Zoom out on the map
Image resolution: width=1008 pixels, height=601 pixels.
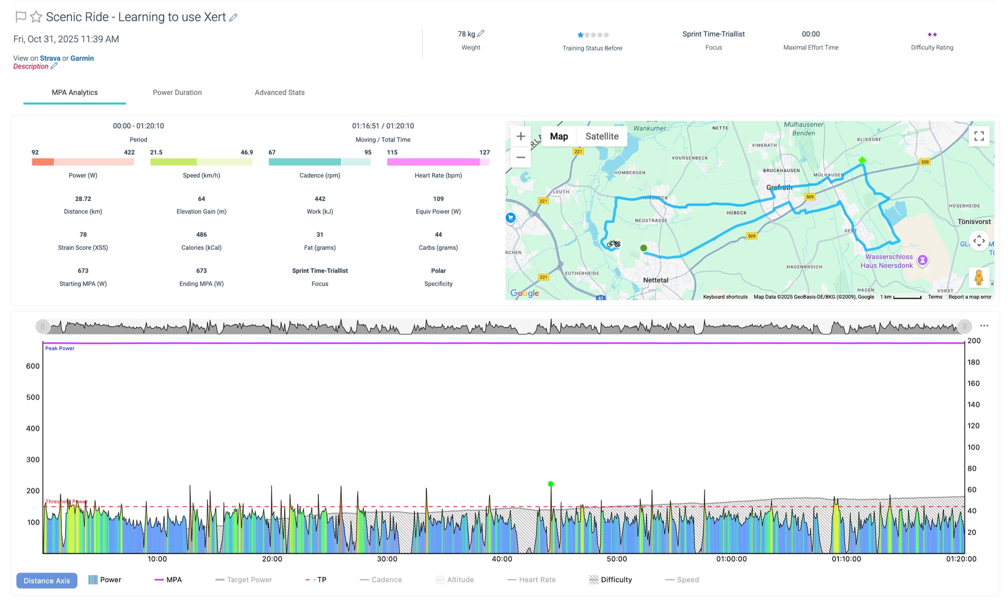pyautogui.click(x=520, y=157)
